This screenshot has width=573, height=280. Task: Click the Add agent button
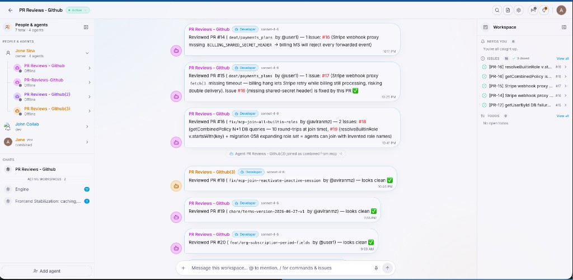pos(47,271)
